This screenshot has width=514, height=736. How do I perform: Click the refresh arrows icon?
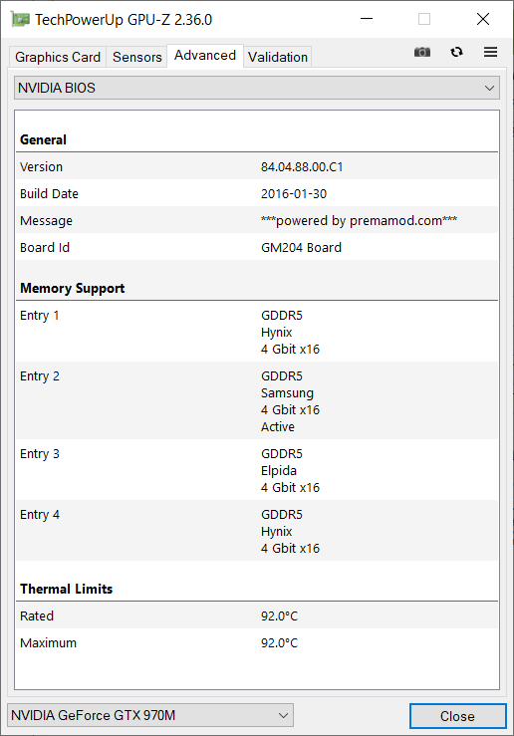457,52
